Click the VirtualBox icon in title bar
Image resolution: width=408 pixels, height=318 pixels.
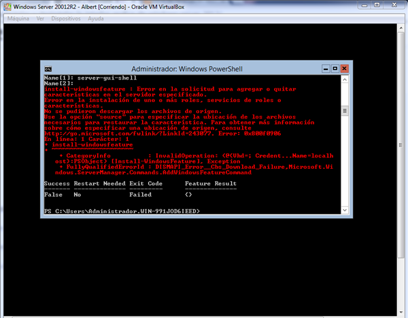coord(7,7)
